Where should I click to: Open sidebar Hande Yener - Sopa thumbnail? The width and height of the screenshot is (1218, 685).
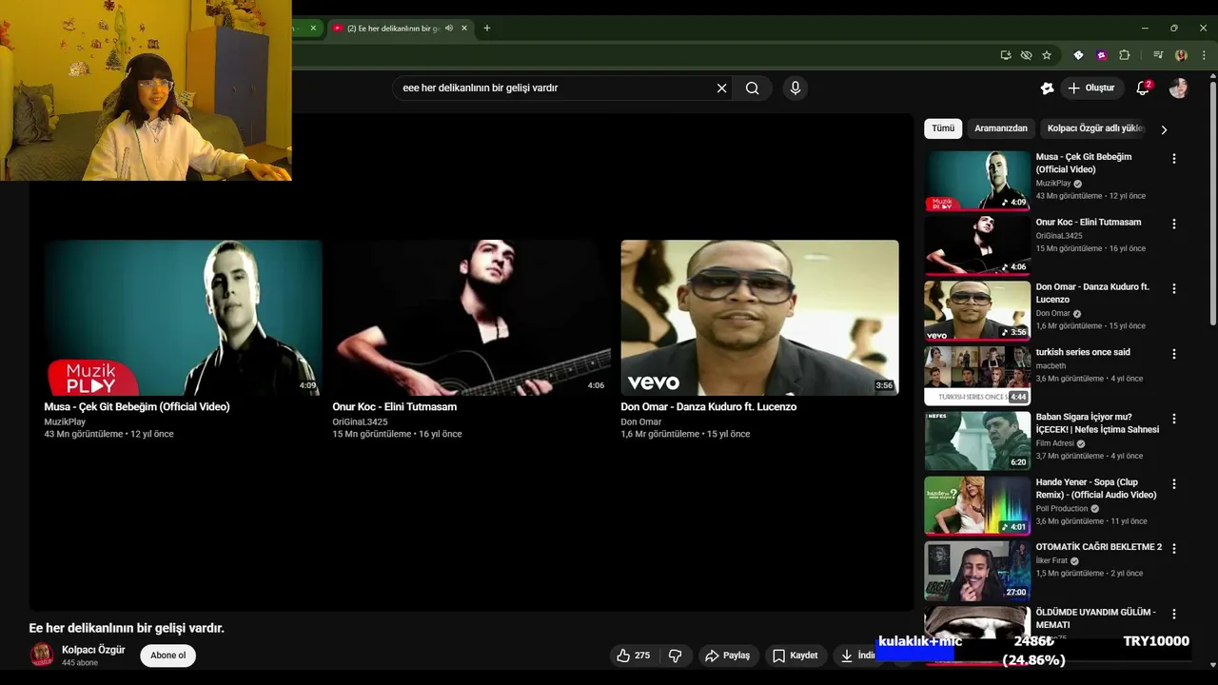click(x=977, y=505)
